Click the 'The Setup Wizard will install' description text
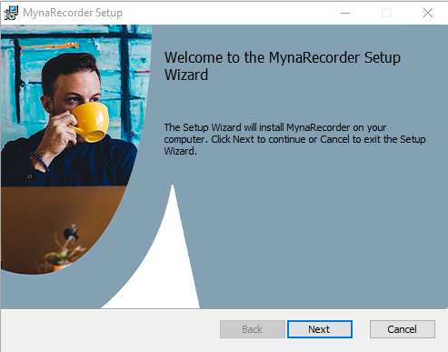 coord(294,139)
